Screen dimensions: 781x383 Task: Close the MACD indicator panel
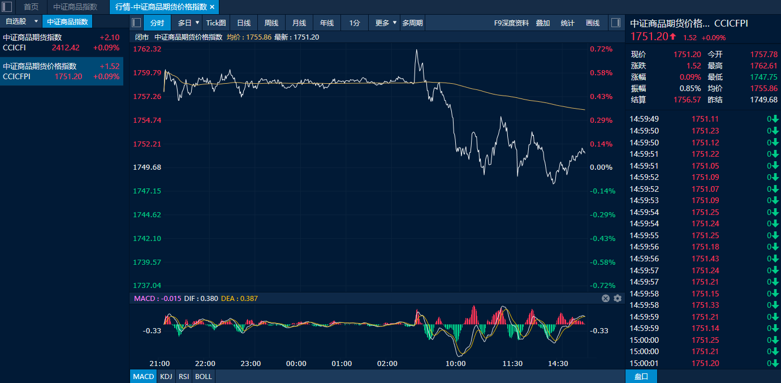[606, 298]
